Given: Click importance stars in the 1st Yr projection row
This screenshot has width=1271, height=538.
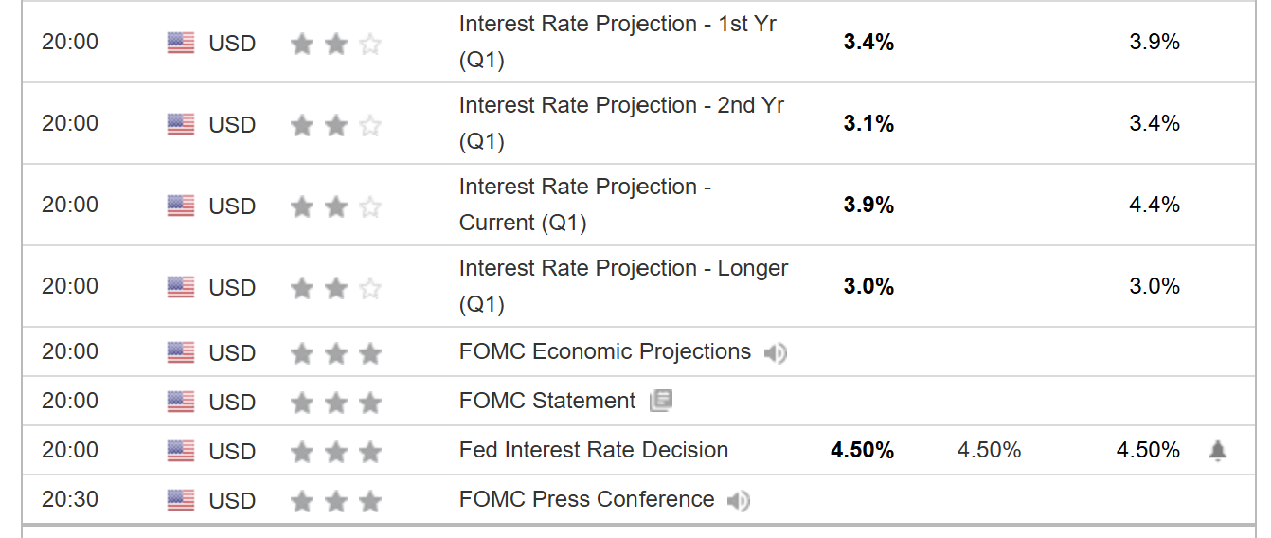Looking at the screenshot, I should pos(336,44).
